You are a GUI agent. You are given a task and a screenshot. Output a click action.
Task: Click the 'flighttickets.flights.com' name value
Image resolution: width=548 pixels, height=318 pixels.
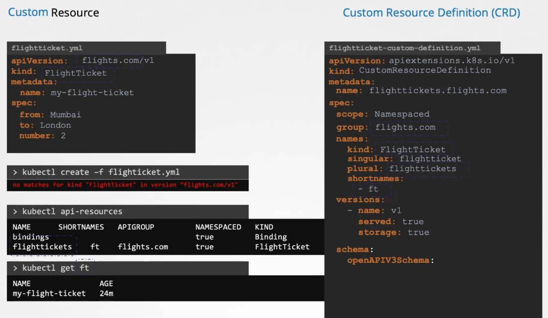click(438, 90)
